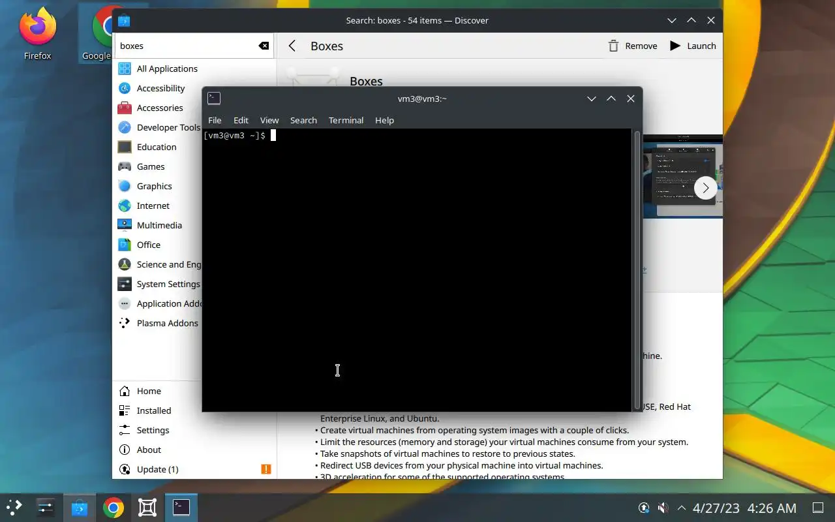Open the Multimedia category
Screen dimensions: 835x522
(x=158, y=225)
